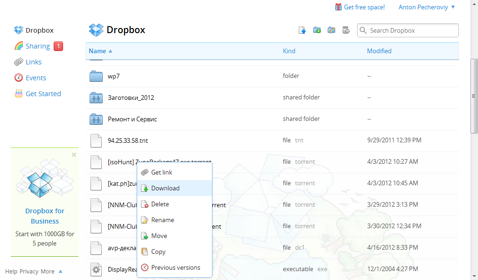Open Get Started in the sidebar

38,93
